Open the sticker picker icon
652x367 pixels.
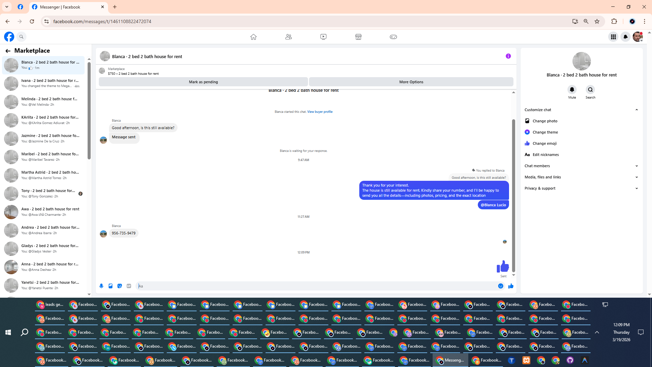pos(120,286)
